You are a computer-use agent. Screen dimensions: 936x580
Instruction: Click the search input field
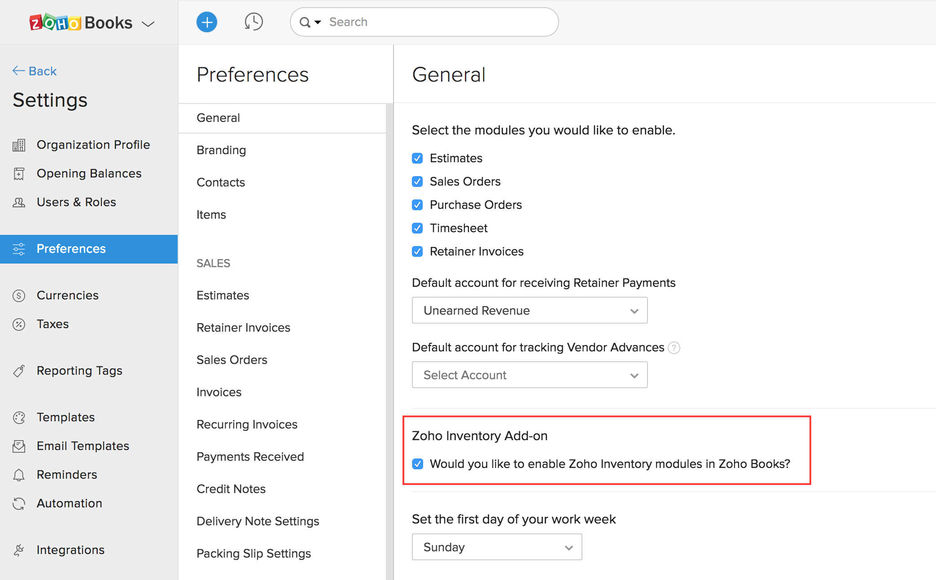click(x=425, y=22)
